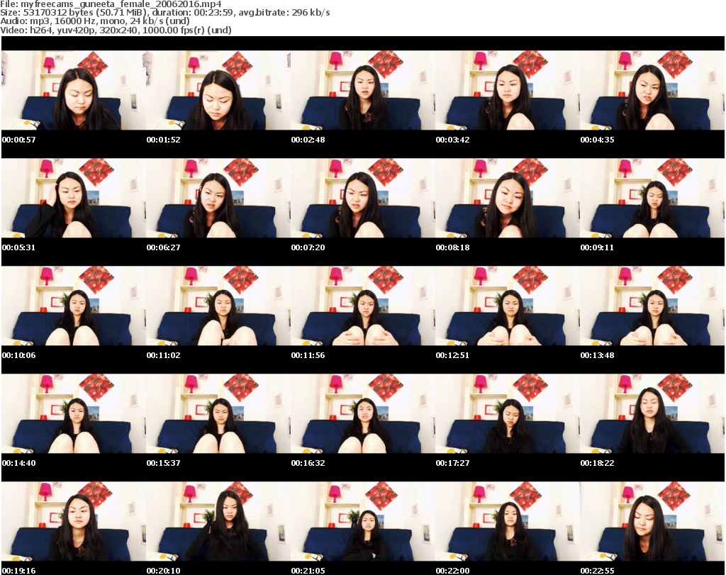Select the thumbnail above timestamp 00:01:52
Screen dimensions: 726x575
[218, 90]
